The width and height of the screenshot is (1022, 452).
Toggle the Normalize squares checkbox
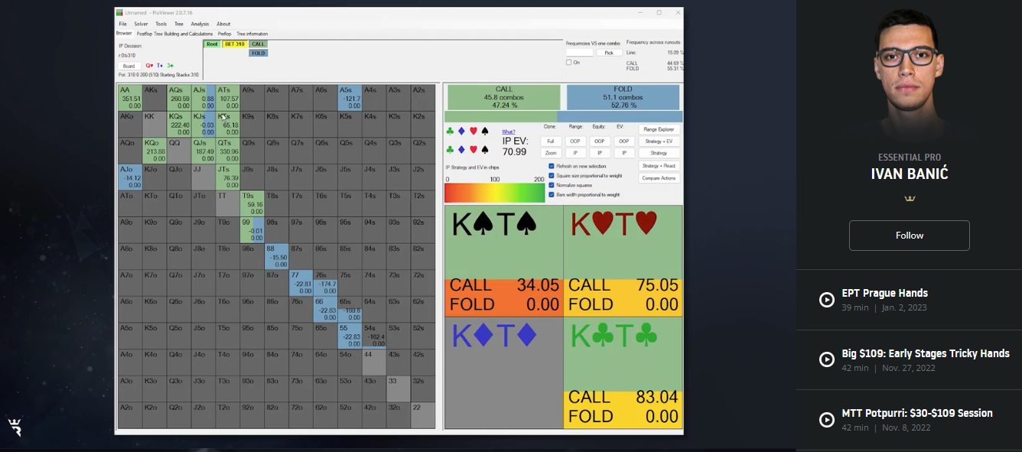click(x=552, y=185)
